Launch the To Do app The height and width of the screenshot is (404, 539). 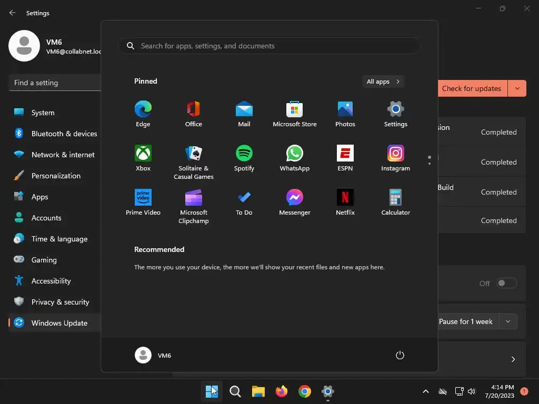point(244,203)
